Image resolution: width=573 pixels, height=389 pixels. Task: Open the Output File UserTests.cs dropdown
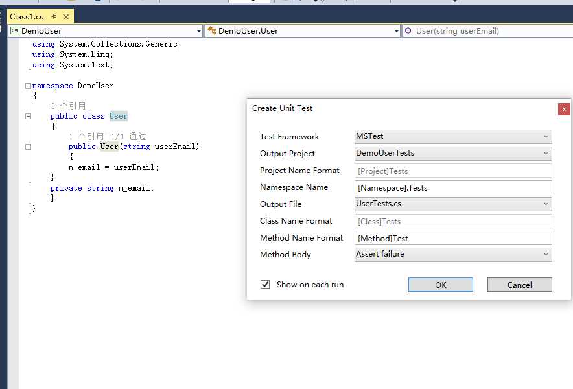[x=453, y=204]
